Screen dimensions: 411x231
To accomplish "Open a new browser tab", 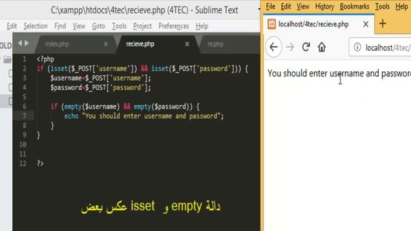I will [383, 24].
